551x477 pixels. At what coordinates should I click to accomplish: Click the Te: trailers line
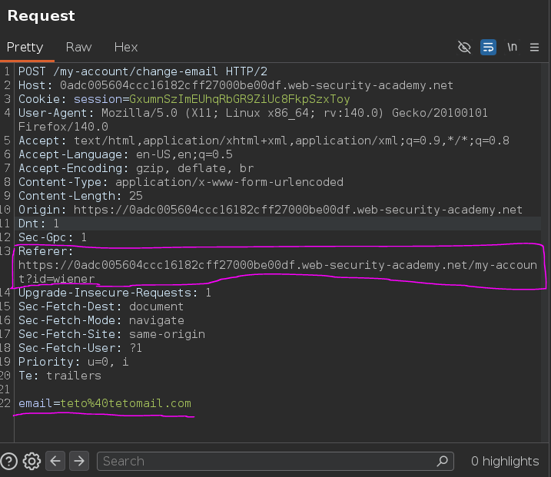click(x=60, y=376)
